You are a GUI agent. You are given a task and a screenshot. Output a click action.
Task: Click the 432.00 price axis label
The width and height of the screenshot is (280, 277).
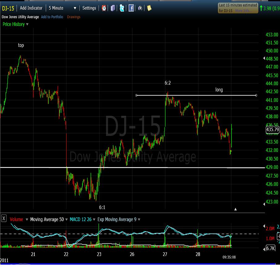(x=272, y=150)
